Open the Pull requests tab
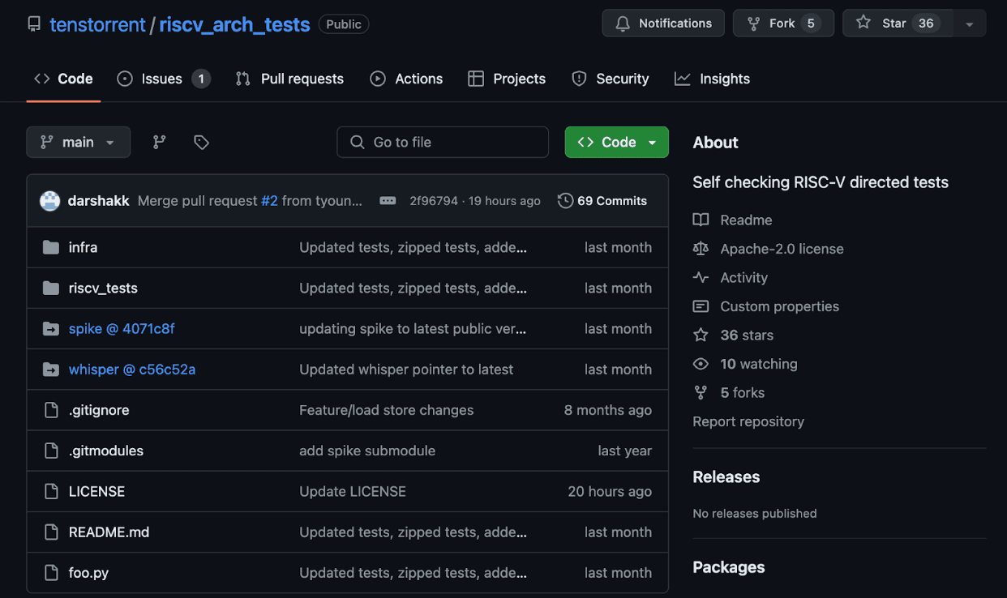The width and height of the screenshot is (1007, 598). (289, 79)
